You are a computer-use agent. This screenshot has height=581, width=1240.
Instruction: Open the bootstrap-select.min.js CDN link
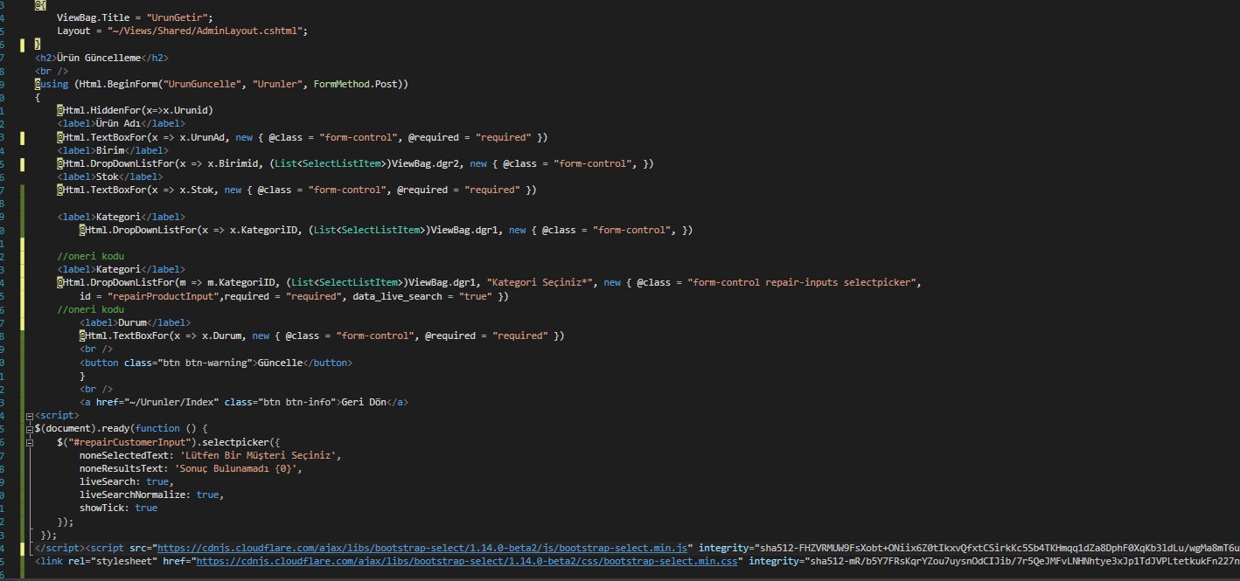(424, 548)
